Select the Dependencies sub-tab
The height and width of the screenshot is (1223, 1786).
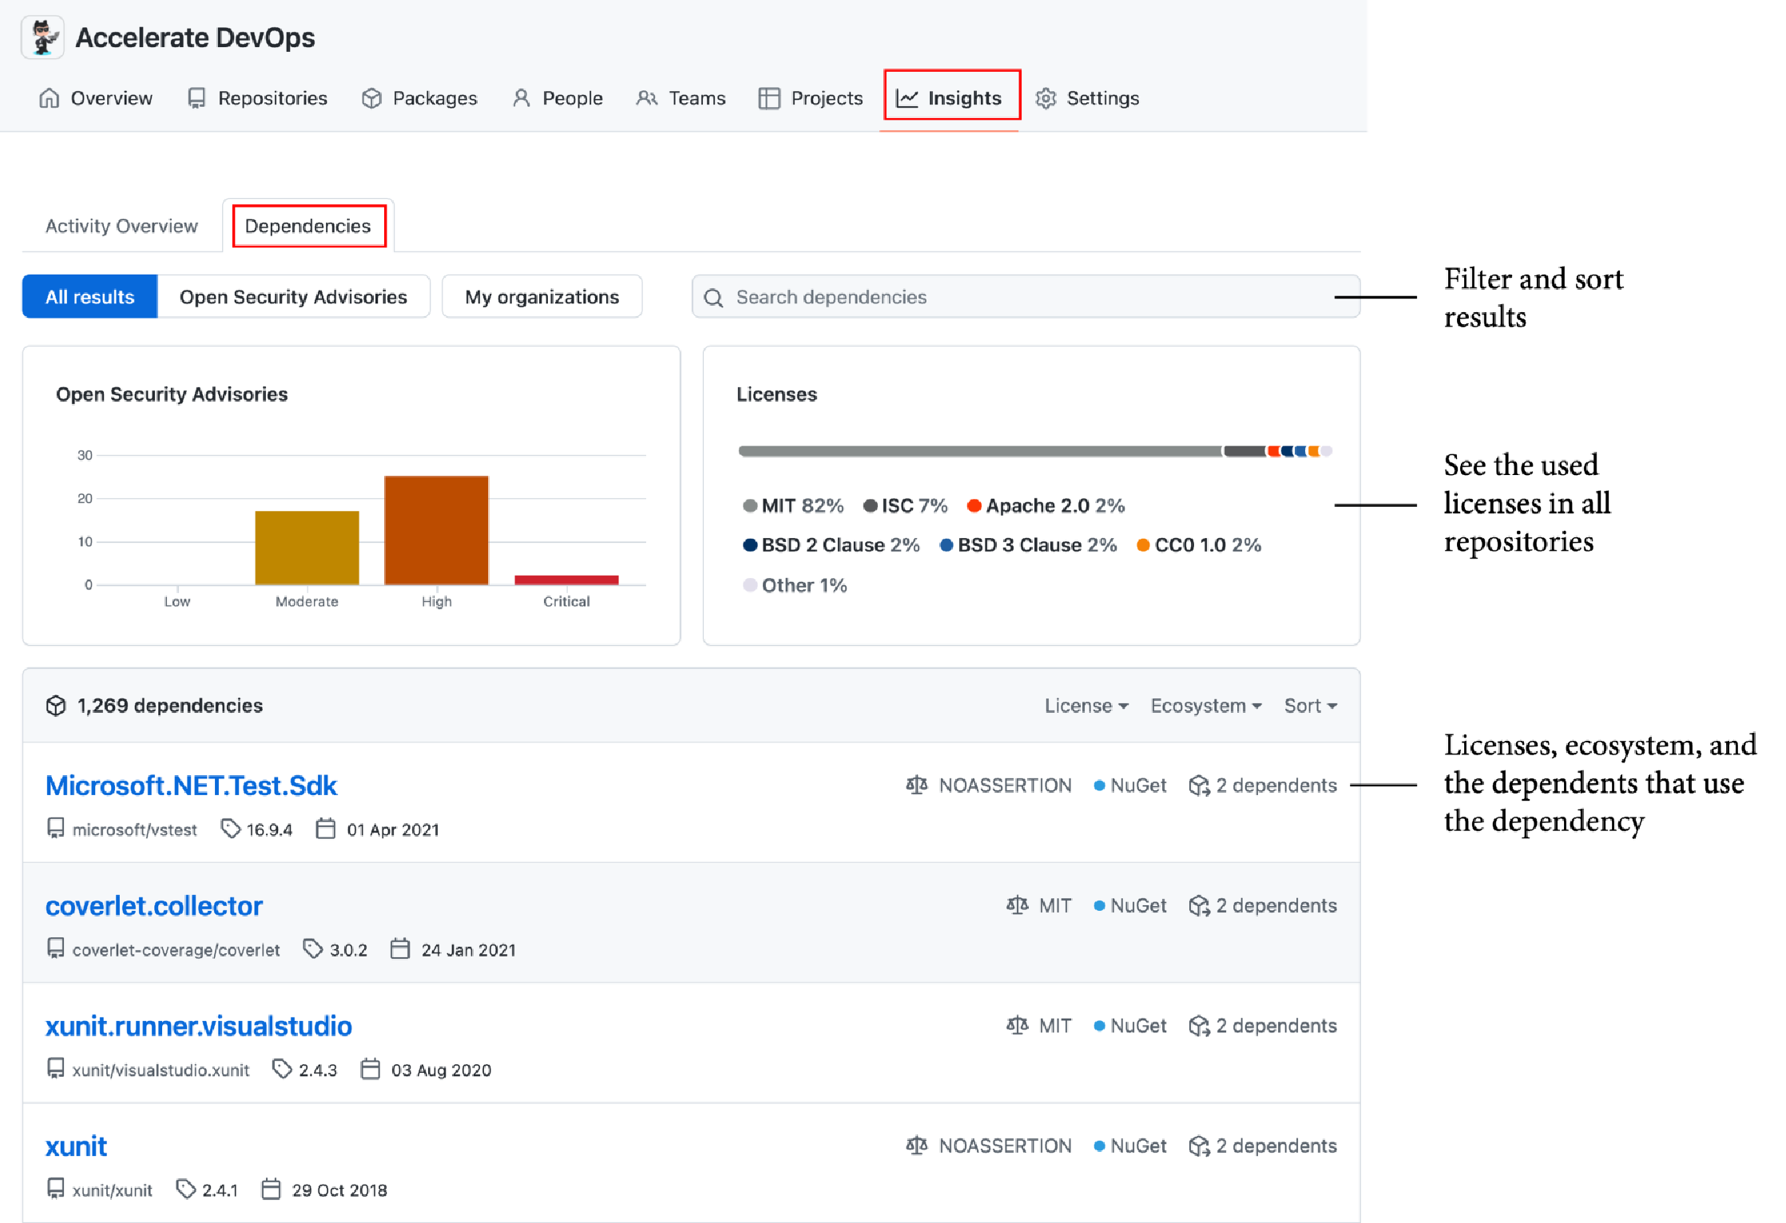tap(308, 226)
